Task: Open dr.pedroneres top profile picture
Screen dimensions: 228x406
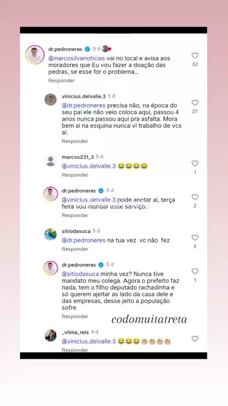Action: click(35, 55)
